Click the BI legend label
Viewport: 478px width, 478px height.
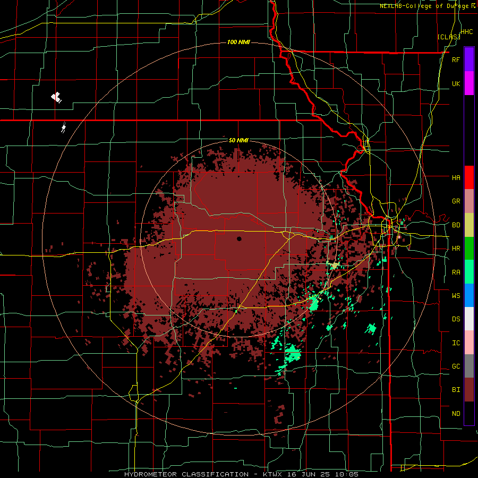456,390
